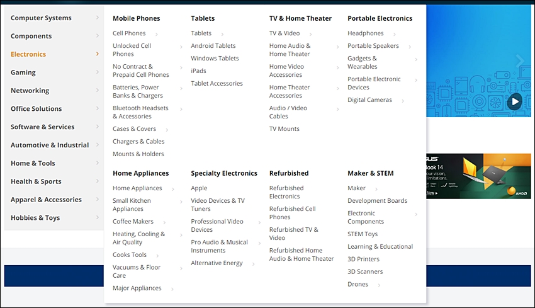Expand Digital Cameras chevron
Image resolution: width=535 pixels, height=308 pixels.
[x=403, y=100]
